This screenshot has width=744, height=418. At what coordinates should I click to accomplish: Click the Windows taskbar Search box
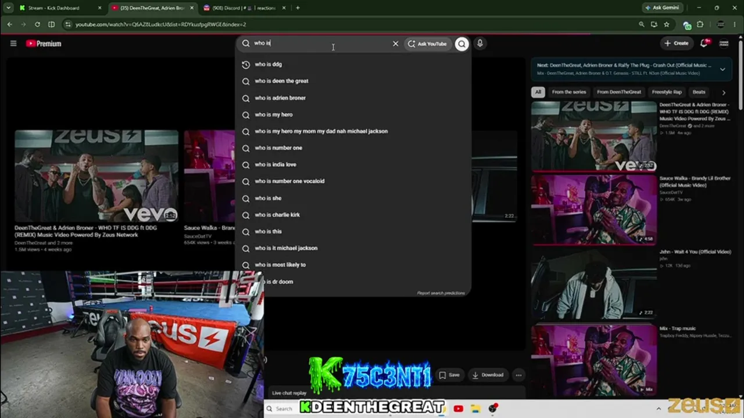coord(281,409)
